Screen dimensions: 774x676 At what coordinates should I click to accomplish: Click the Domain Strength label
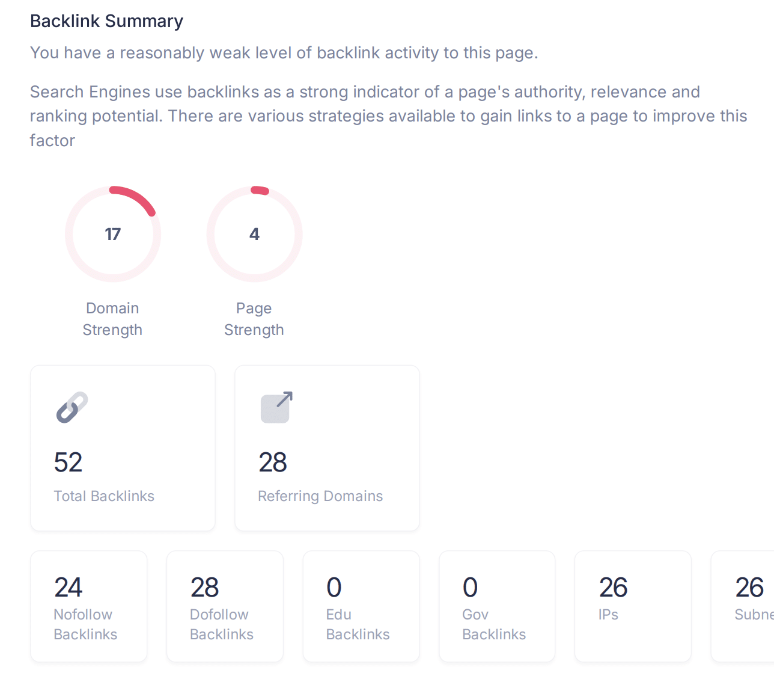[112, 319]
